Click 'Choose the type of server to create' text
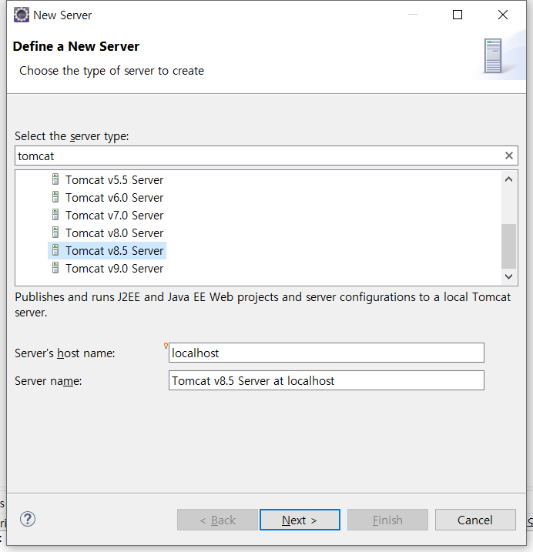This screenshot has width=533, height=552. pos(112,71)
